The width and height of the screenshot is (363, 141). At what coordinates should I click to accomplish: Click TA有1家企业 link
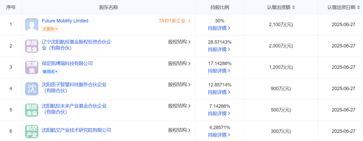tap(174, 21)
